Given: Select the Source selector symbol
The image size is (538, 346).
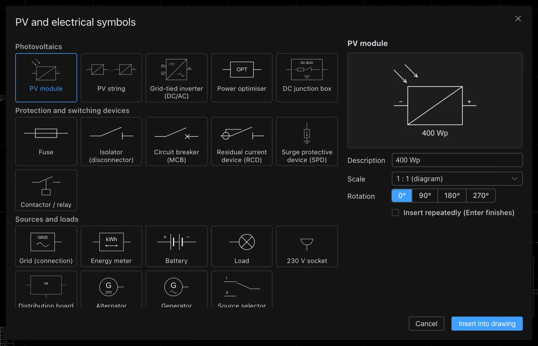Looking at the screenshot, I should [242, 289].
